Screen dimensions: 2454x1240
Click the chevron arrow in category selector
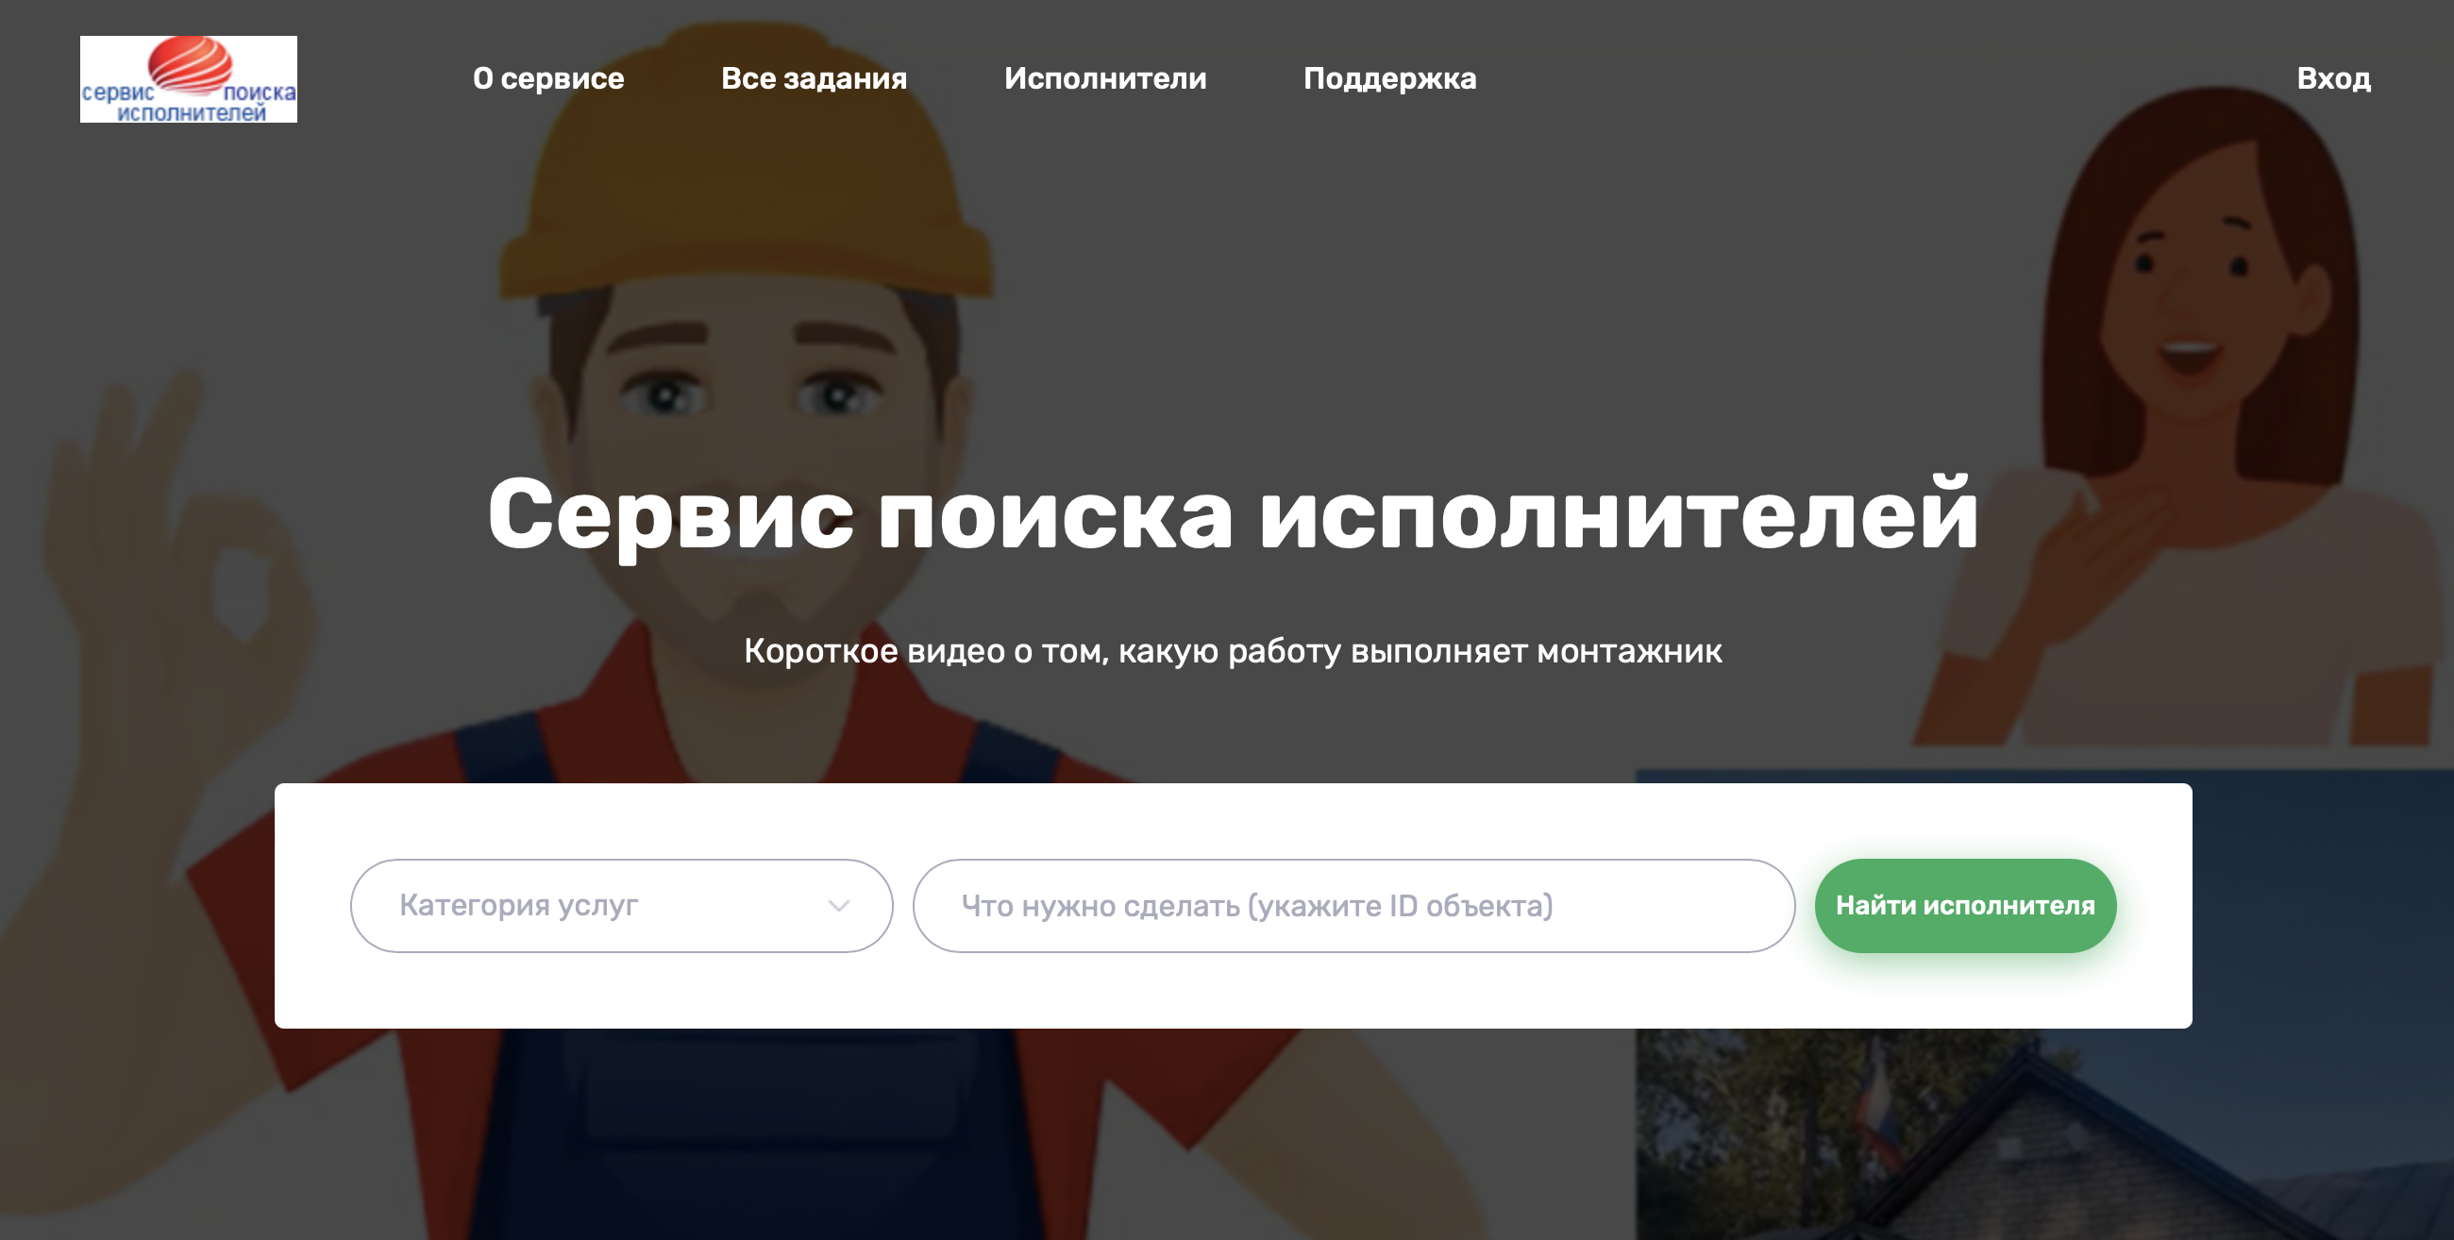point(838,906)
